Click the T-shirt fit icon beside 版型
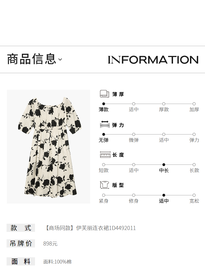This screenshot has height=266, width=205. [x=104, y=185]
